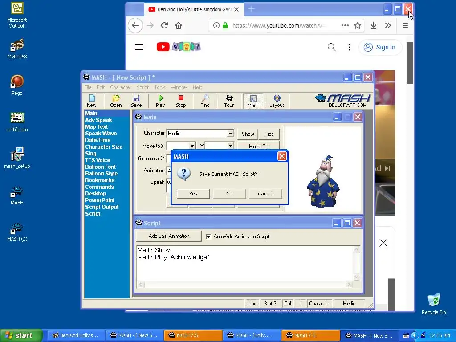Click Cancel in the save script dialog

click(x=265, y=194)
